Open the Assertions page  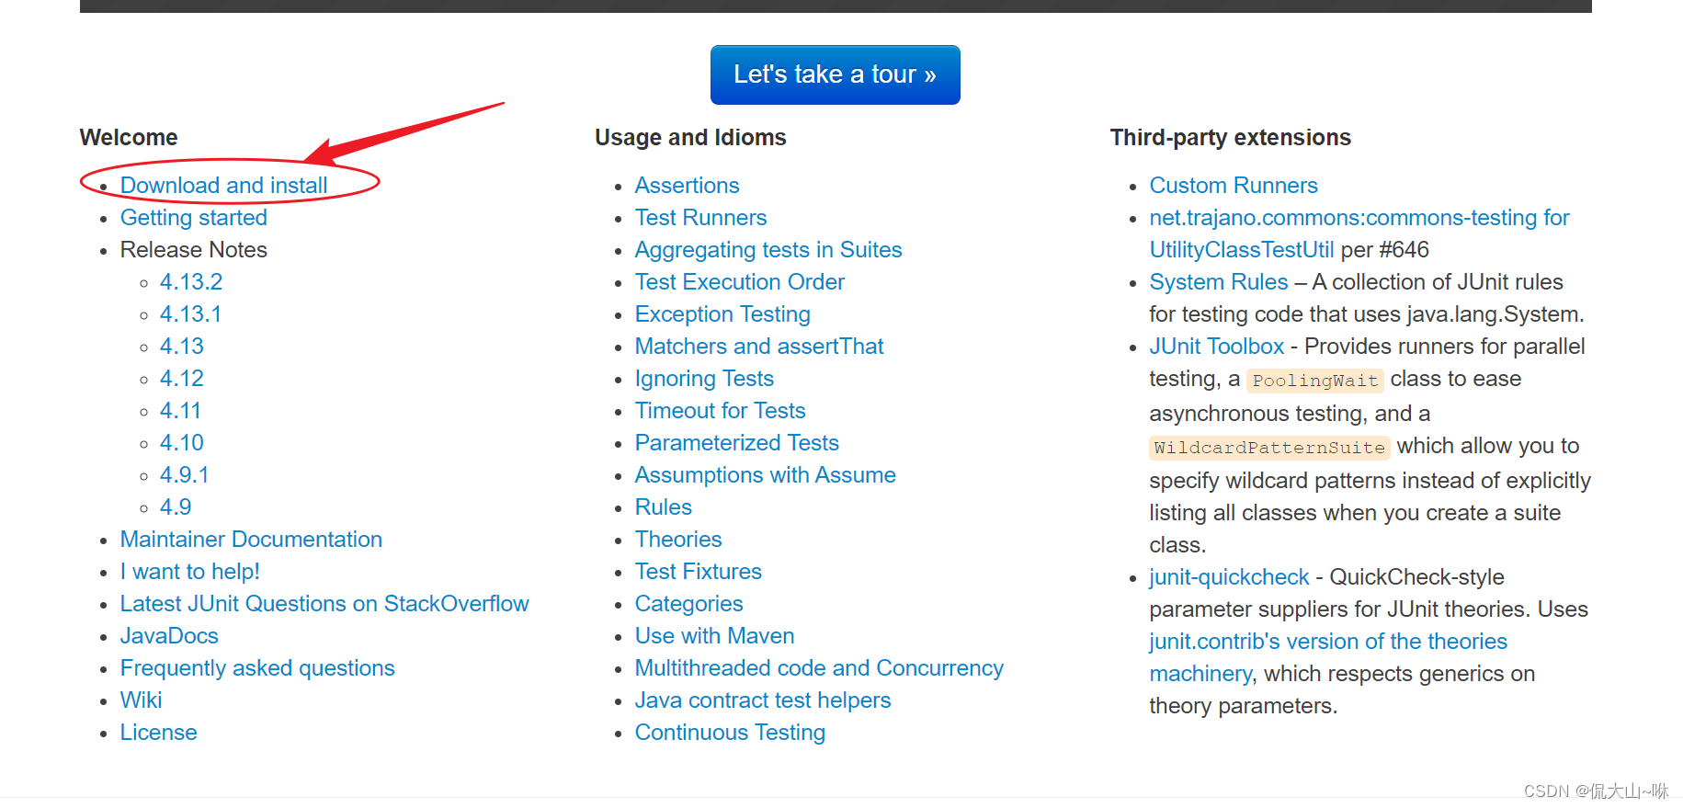click(x=687, y=186)
